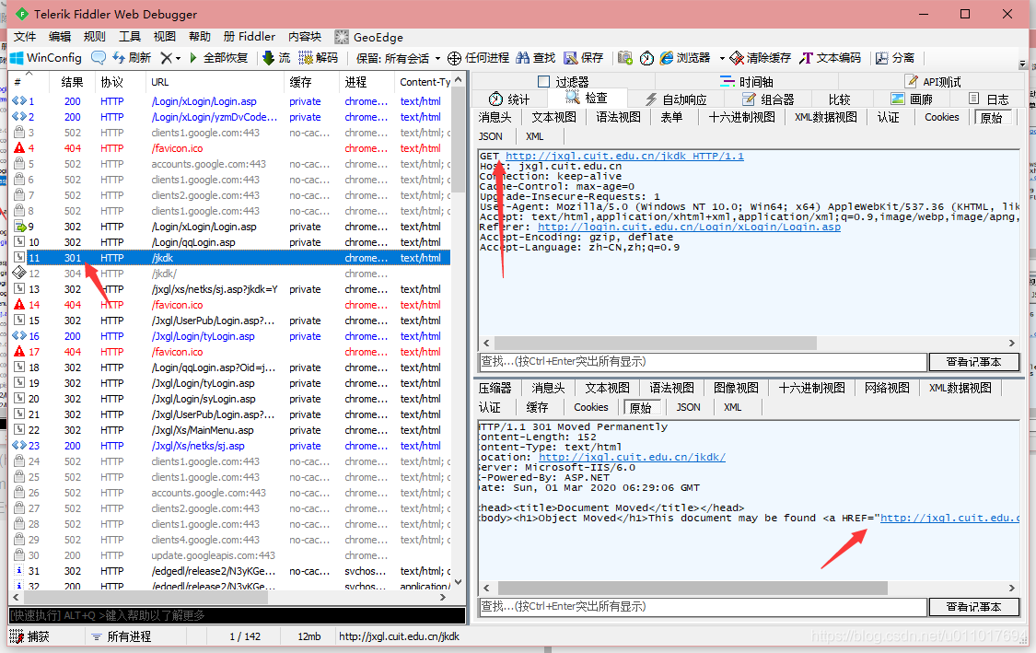Click request 查看记事本 view in Notepad button
This screenshot has width=1036, height=653.
point(974,362)
